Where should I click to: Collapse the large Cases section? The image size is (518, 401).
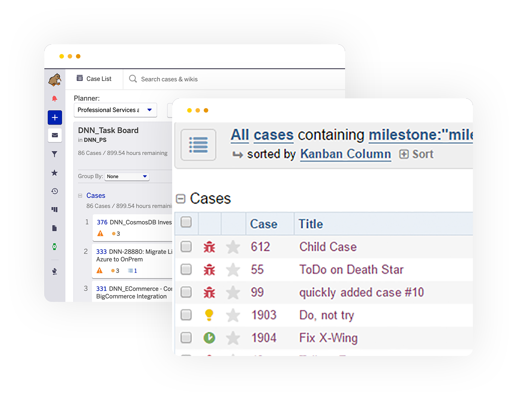click(x=181, y=199)
